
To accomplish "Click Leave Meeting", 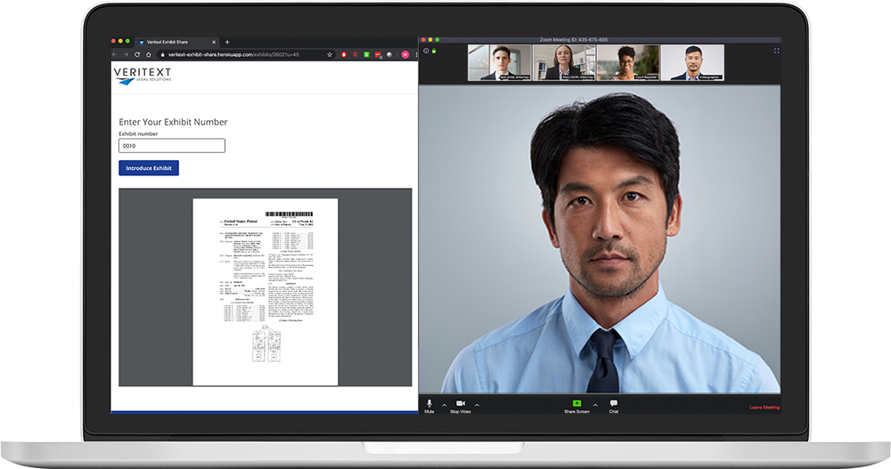I will point(764,408).
